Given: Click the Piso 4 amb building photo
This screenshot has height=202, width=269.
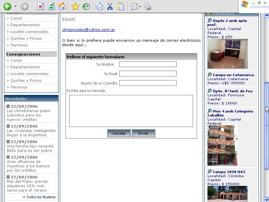Looking at the screenshot, I should click(x=222, y=145).
